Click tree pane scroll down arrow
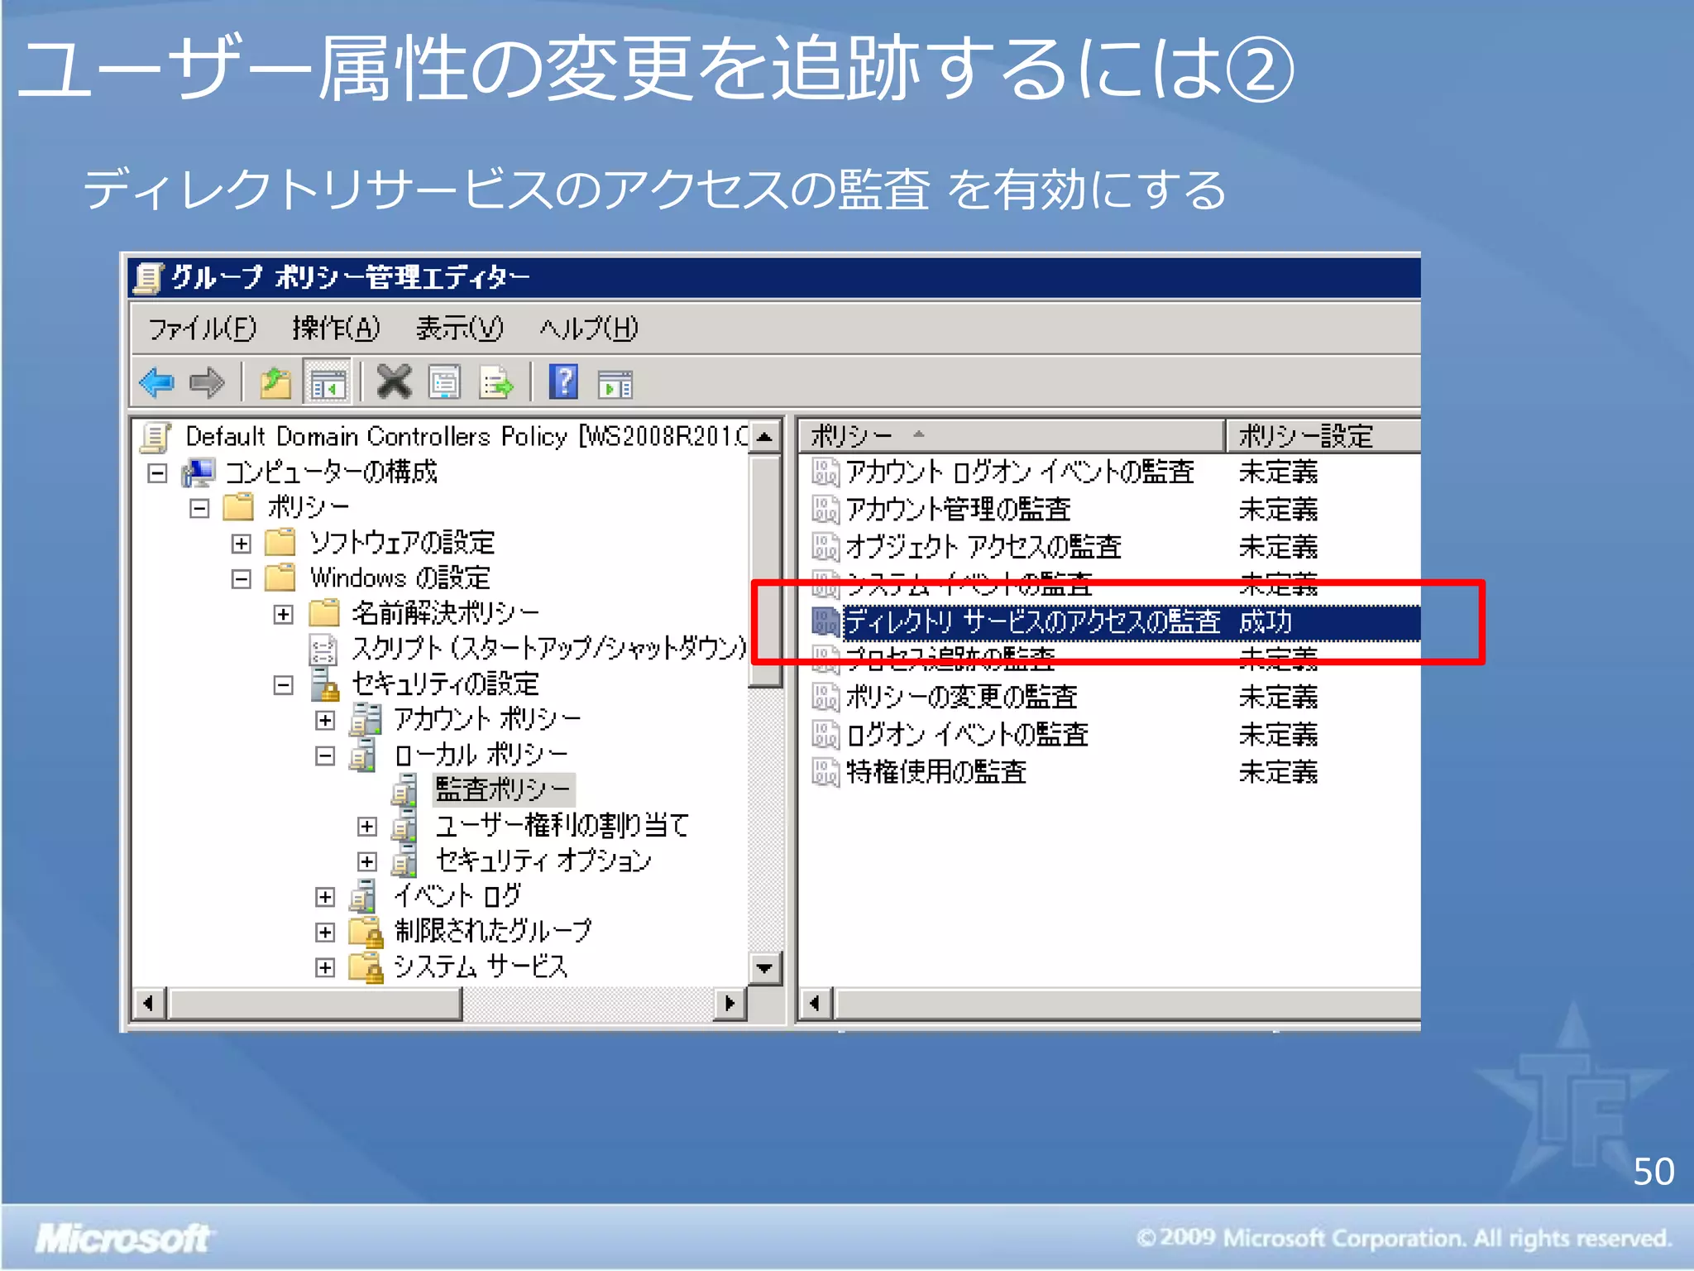 coord(765,967)
